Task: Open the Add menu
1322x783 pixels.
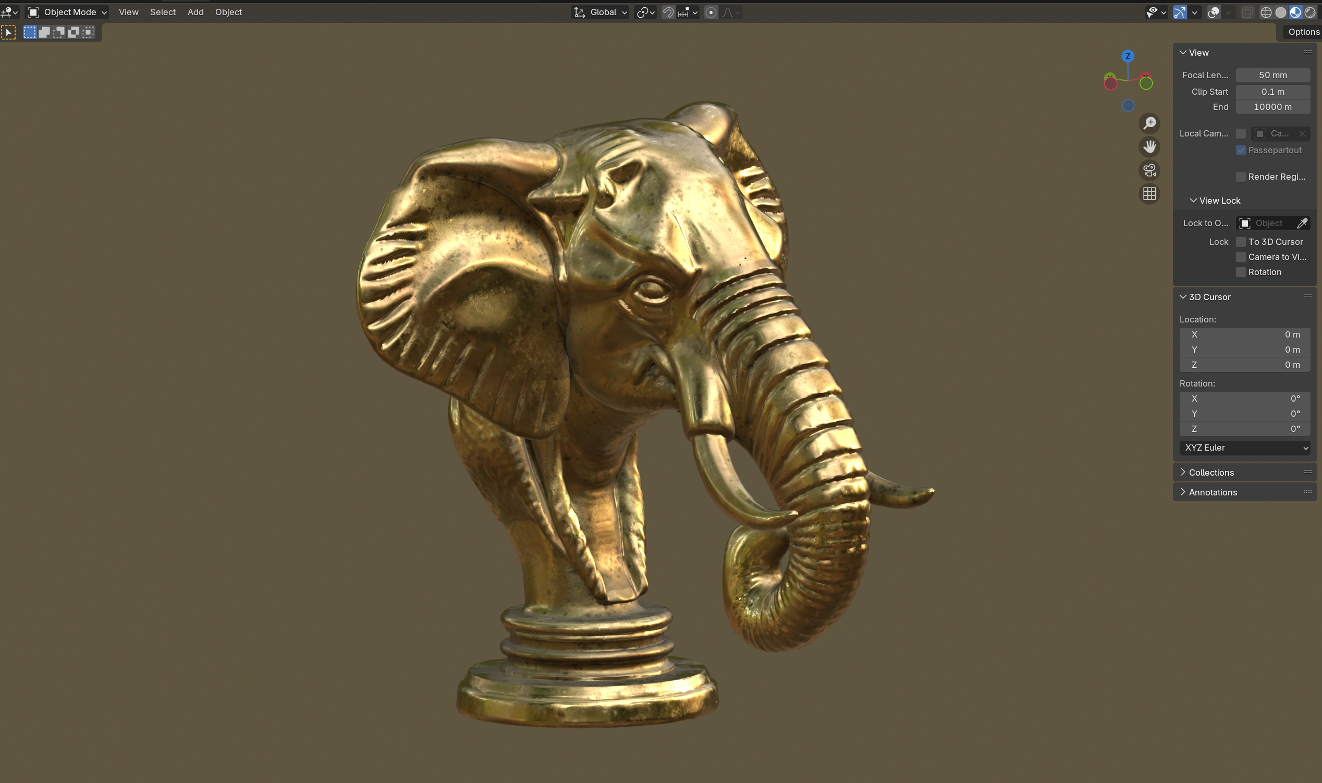Action: click(x=195, y=12)
